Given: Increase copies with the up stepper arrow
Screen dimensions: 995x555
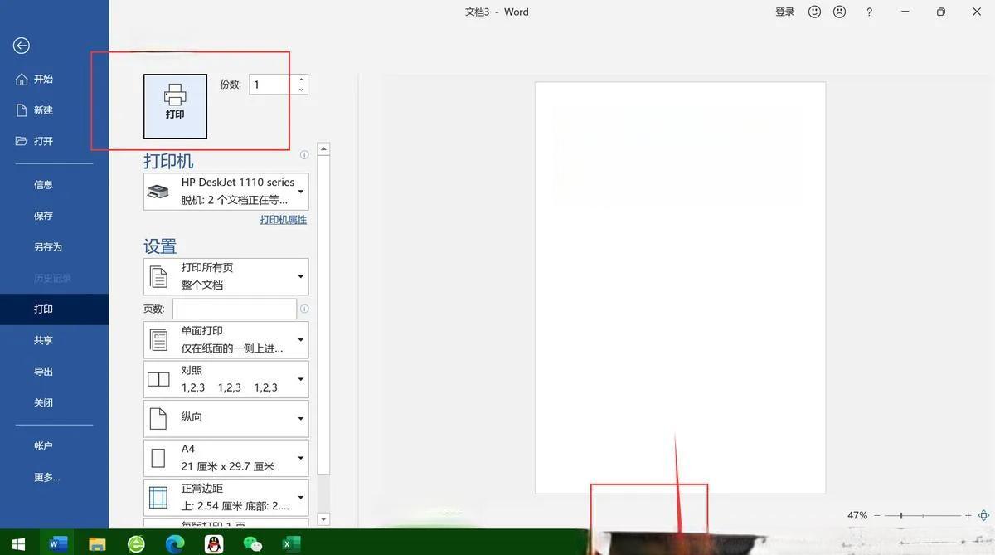Looking at the screenshot, I should point(301,80).
